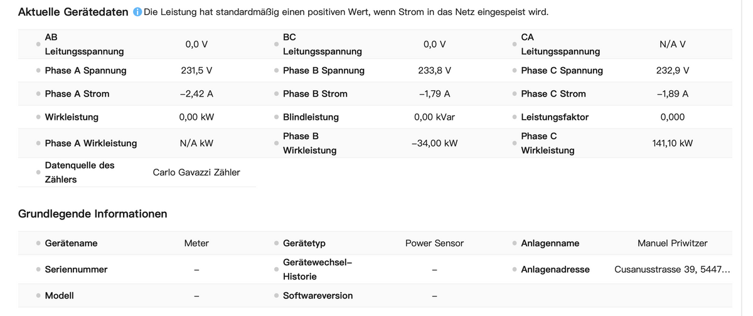Click the Blindleistung label

[x=311, y=117]
